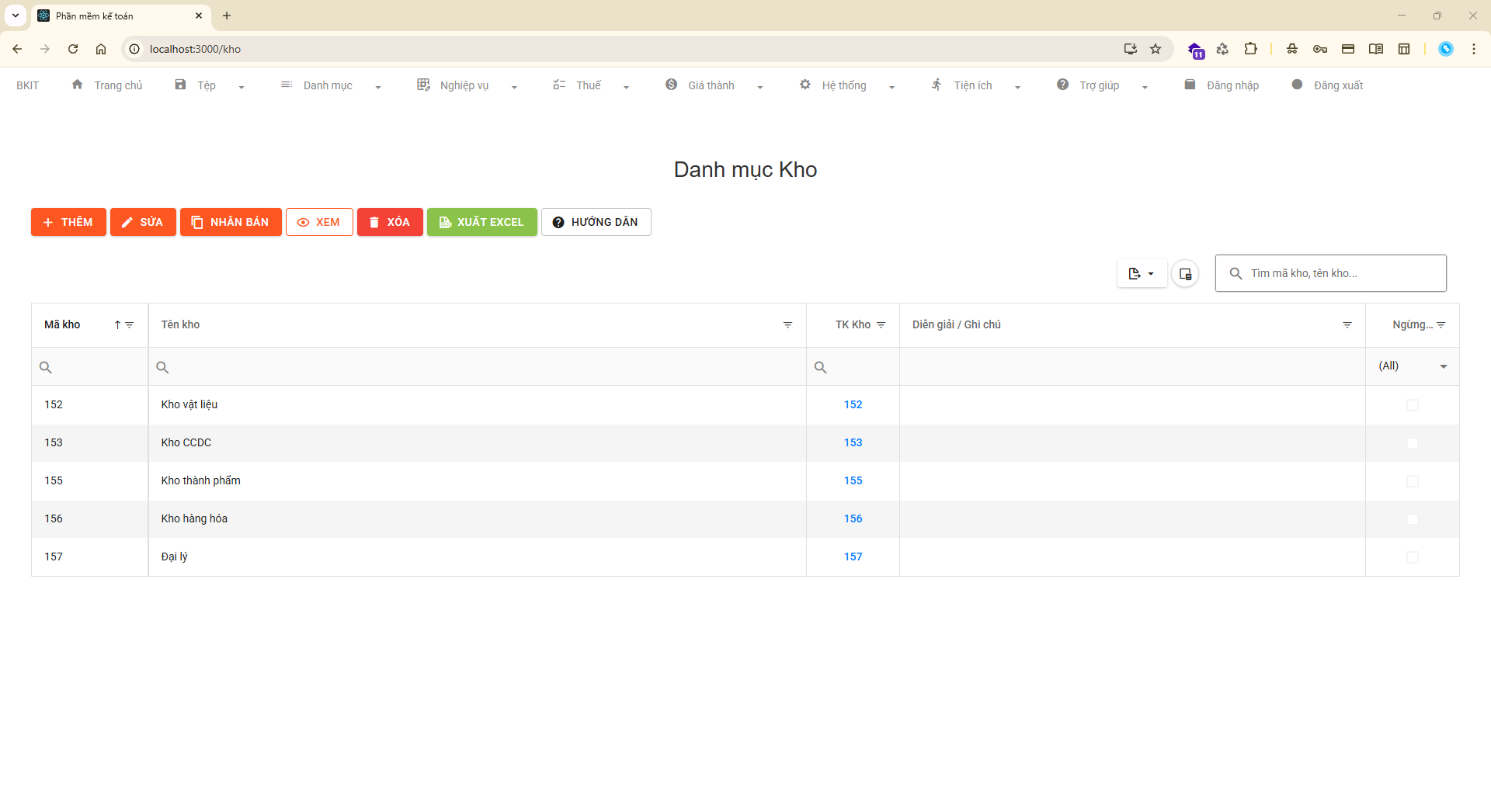Image resolution: width=1491 pixels, height=801 pixels.
Task: Click search icon in TK Kho filter row
Action: coord(820,367)
